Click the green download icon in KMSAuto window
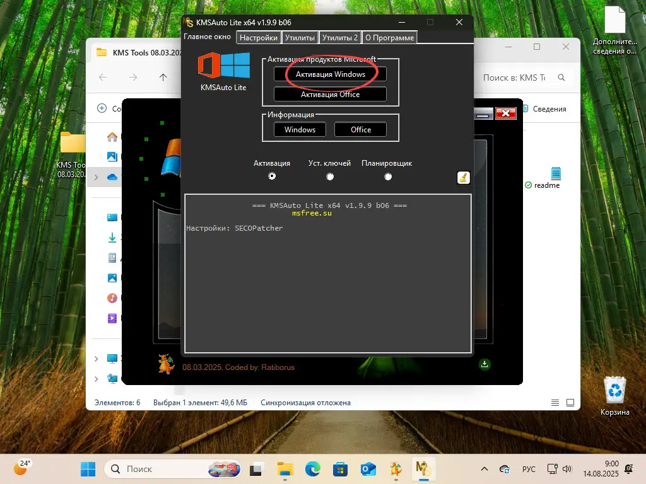The width and height of the screenshot is (646, 484). click(484, 364)
